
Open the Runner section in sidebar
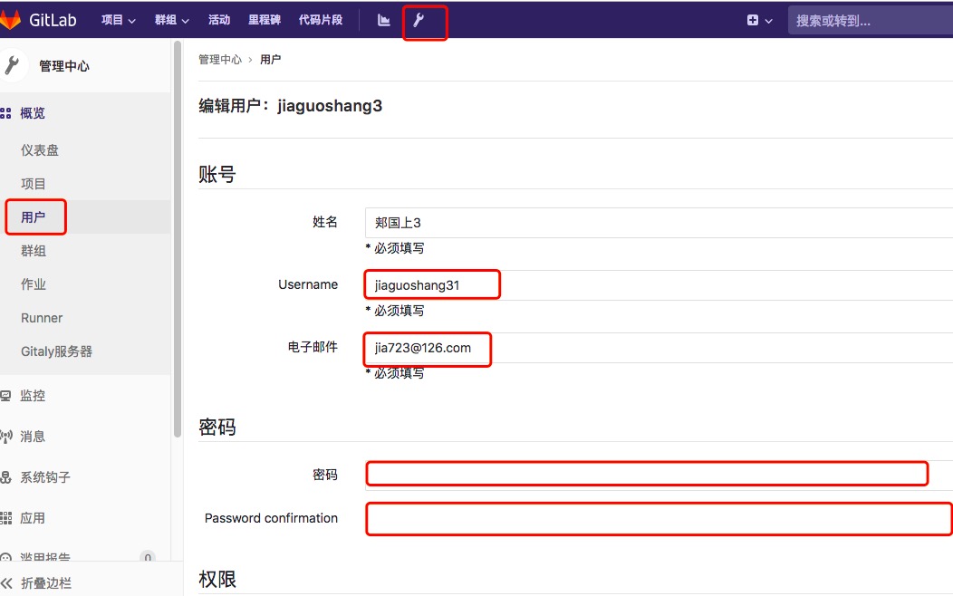point(41,318)
